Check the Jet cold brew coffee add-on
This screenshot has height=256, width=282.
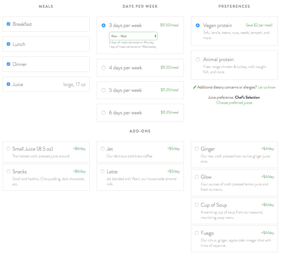[103, 149]
